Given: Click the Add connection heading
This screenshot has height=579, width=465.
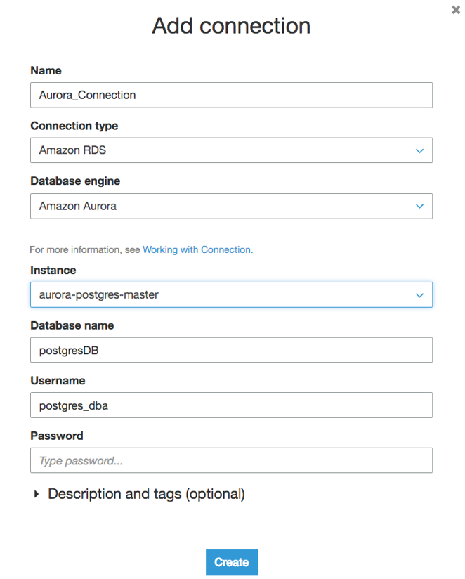Looking at the screenshot, I should point(231,26).
